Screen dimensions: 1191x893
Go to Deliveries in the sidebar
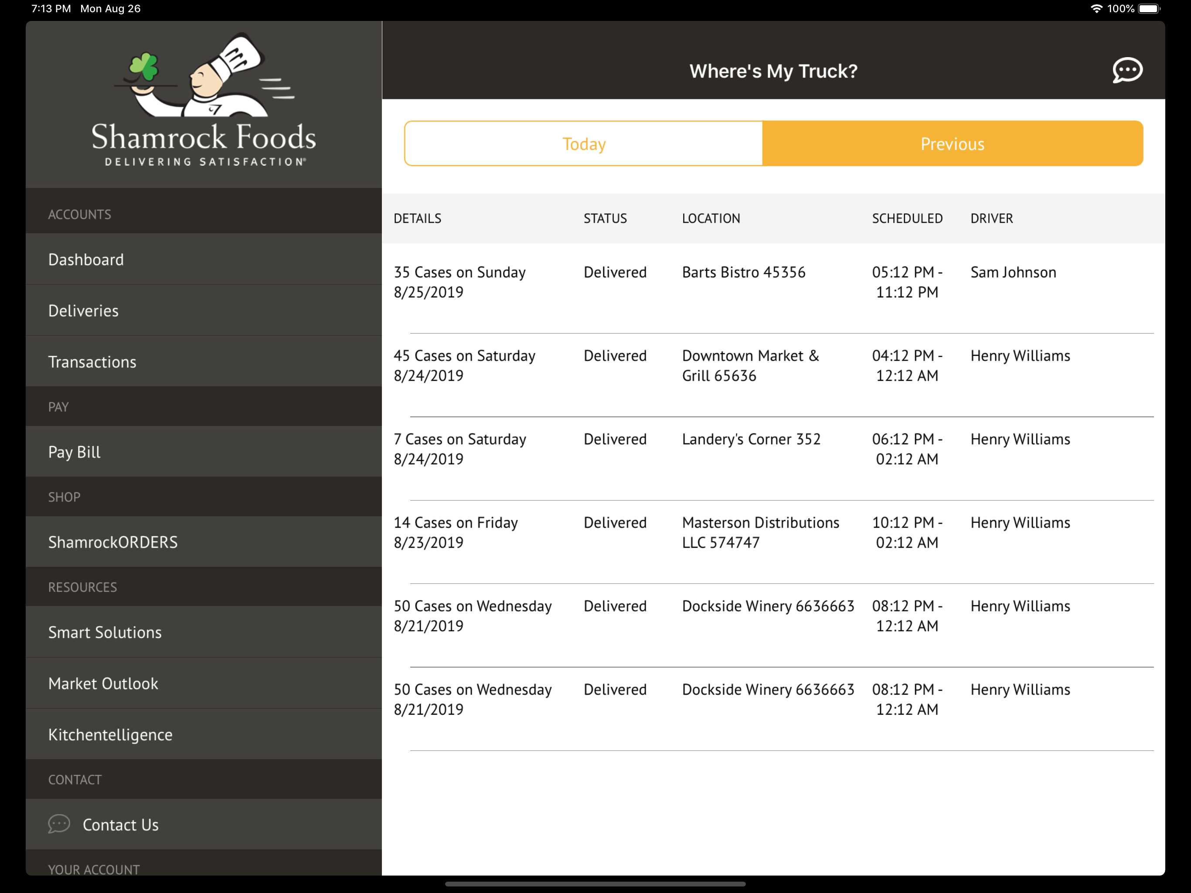click(x=204, y=311)
